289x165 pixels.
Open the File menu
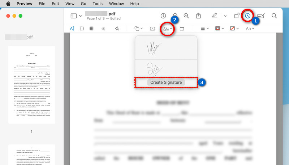42,4
